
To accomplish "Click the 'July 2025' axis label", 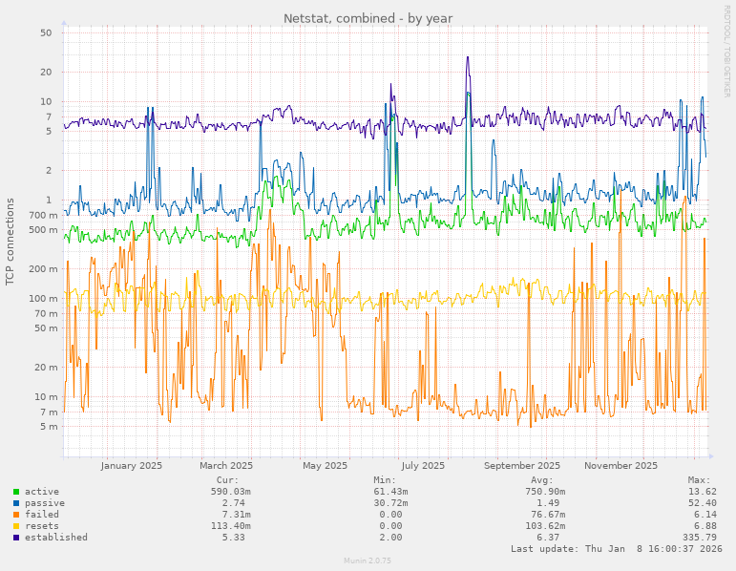I will coord(423,466).
